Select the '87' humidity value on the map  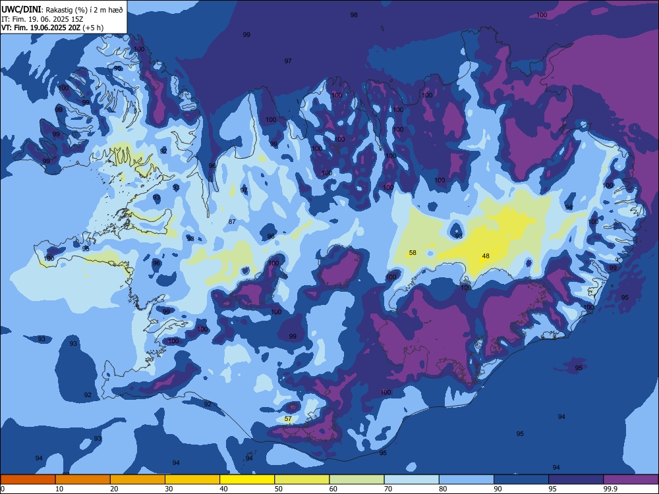point(232,221)
